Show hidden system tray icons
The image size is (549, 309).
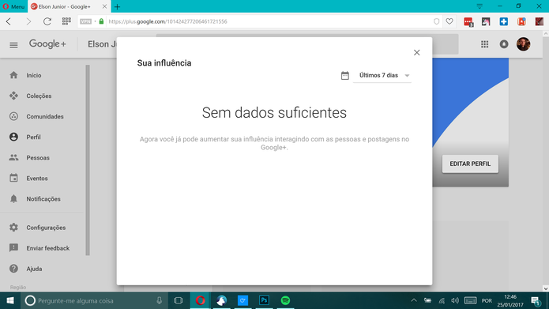[x=414, y=300]
